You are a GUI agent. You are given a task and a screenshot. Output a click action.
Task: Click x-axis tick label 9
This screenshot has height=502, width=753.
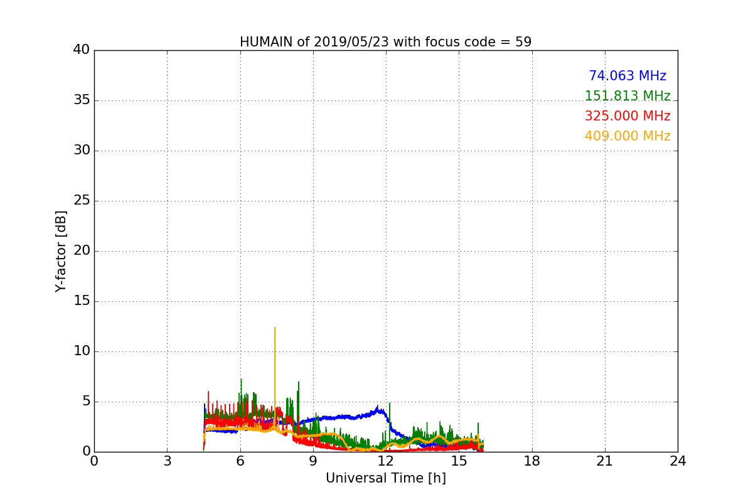point(313,461)
